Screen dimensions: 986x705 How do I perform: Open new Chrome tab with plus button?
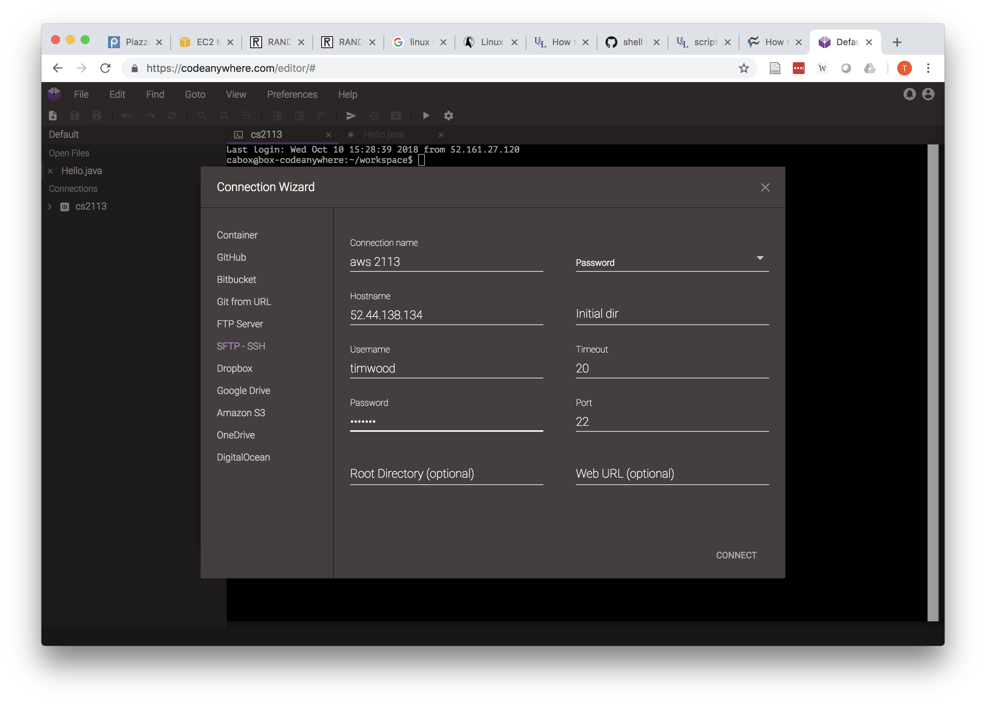click(897, 42)
